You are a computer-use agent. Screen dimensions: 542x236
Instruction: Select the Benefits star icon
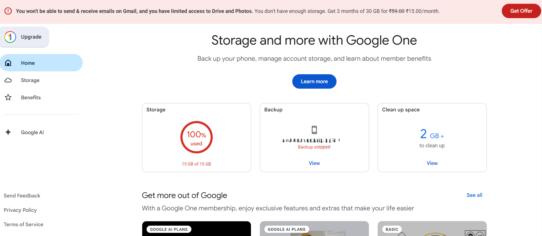(8, 97)
